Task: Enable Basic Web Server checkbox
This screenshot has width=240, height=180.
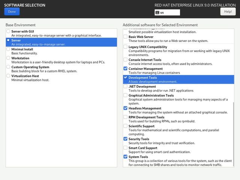Action: [x=125, y=37]
